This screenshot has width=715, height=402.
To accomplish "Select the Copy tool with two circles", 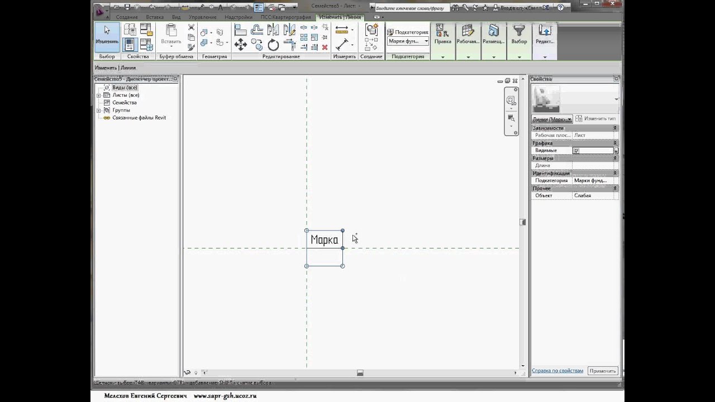I will (x=257, y=45).
